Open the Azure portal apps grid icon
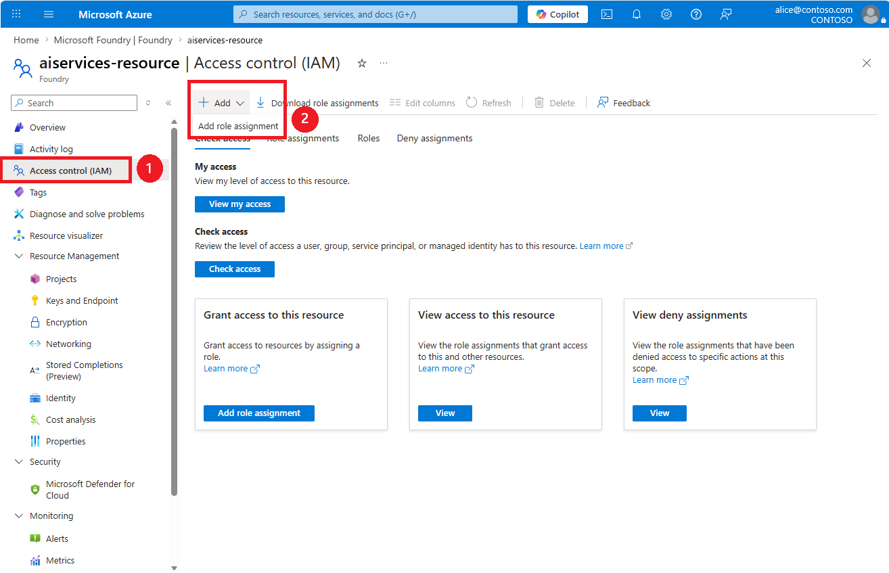The width and height of the screenshot is (889, 573). [x=17, y=14]
